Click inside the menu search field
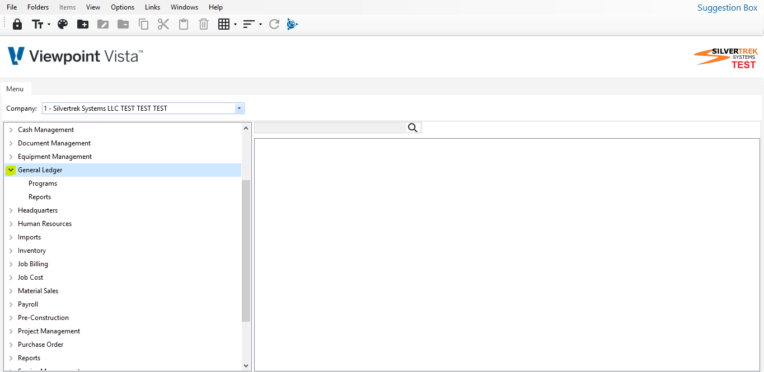Screen dimensions: 764x372 coord(331,128)
